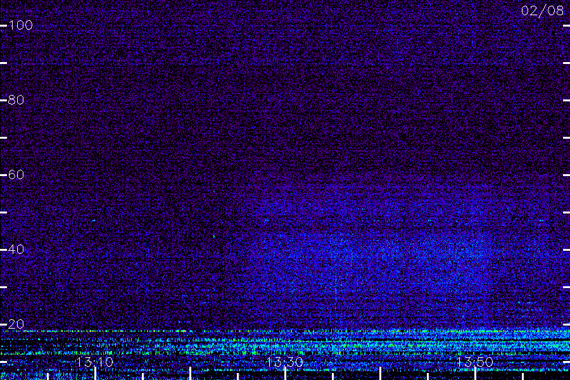Image resolution: width=570 pixels, height=380 pixels.
Task: Click the 60 frequency axis label
Action: [16, 175]
